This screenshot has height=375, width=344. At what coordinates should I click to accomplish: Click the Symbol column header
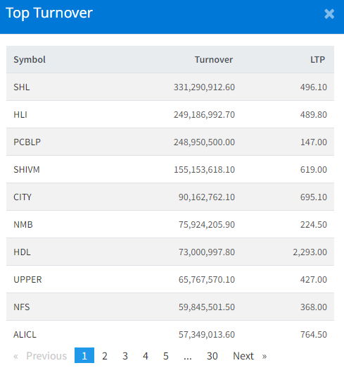click(x=30, y=59)
